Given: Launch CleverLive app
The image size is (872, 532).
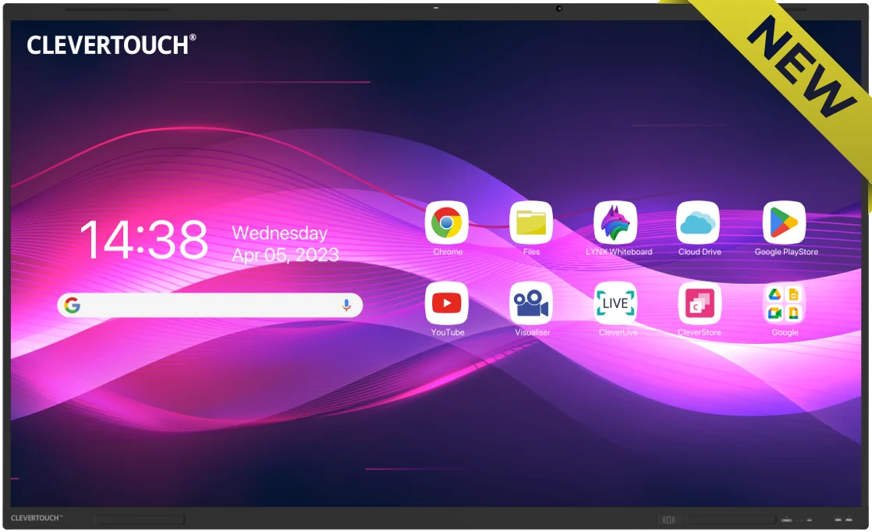Looking at the screenshot, I should (615, 303).
